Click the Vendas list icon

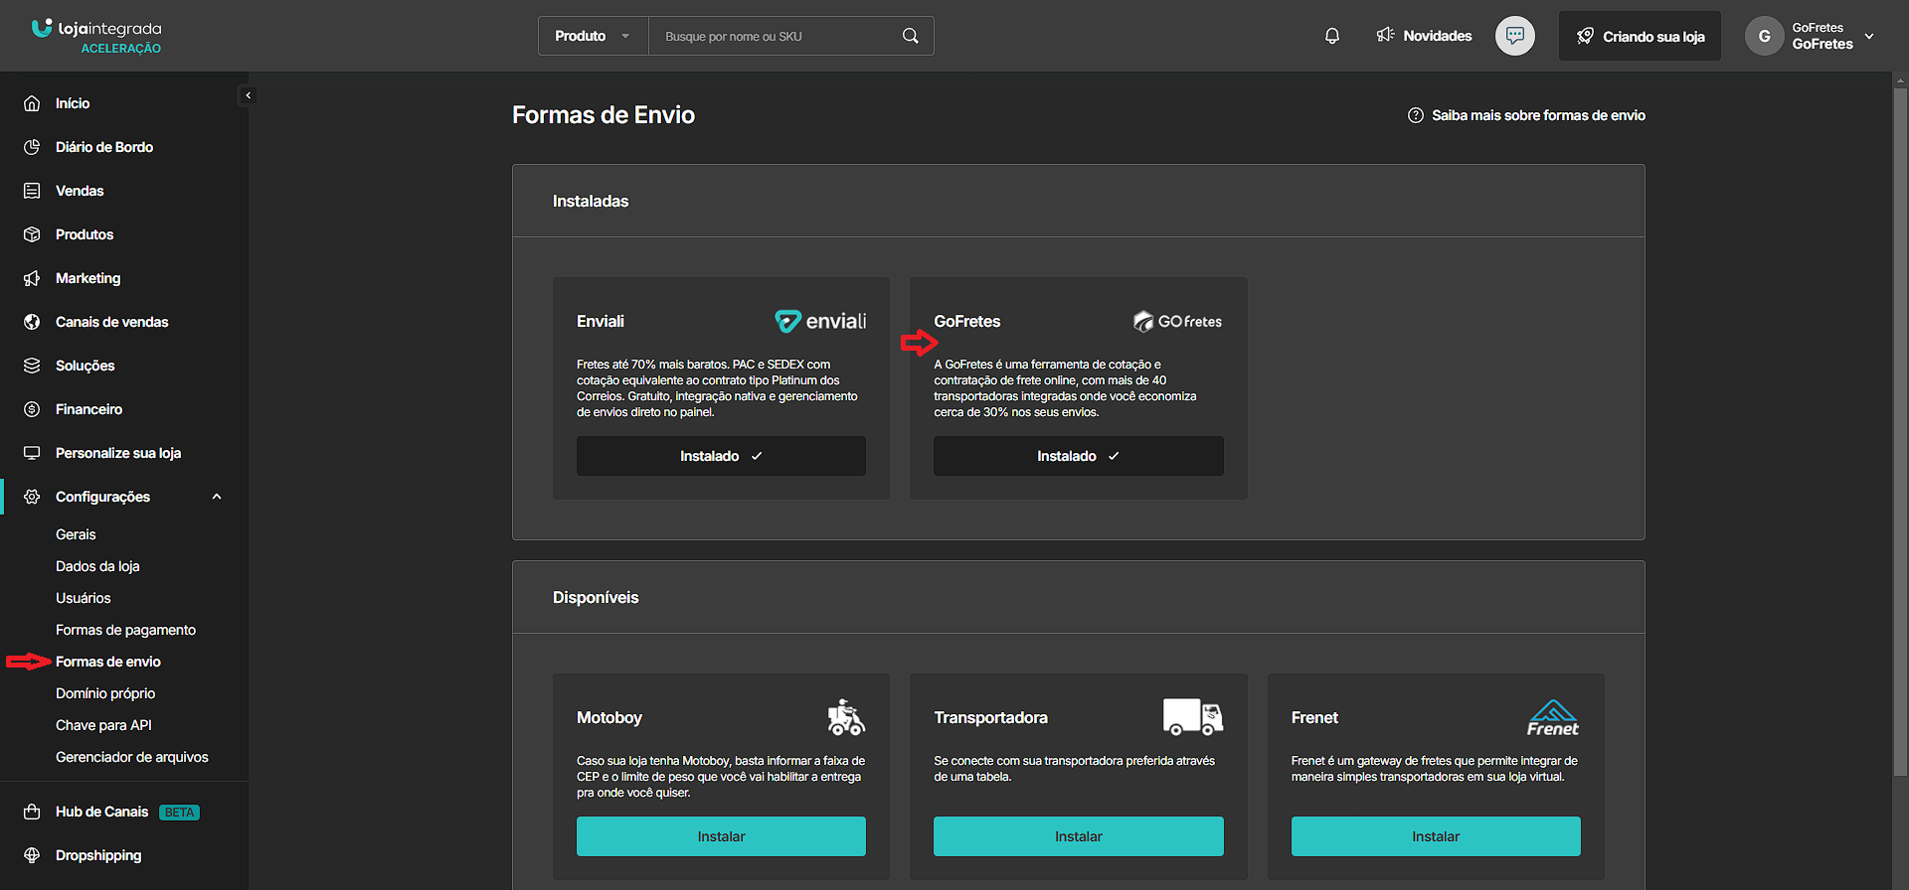pos(32,191)
